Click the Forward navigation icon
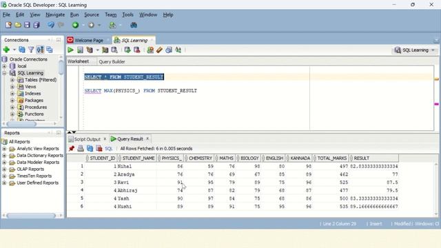441x248 pixels. tap(91, 25)
